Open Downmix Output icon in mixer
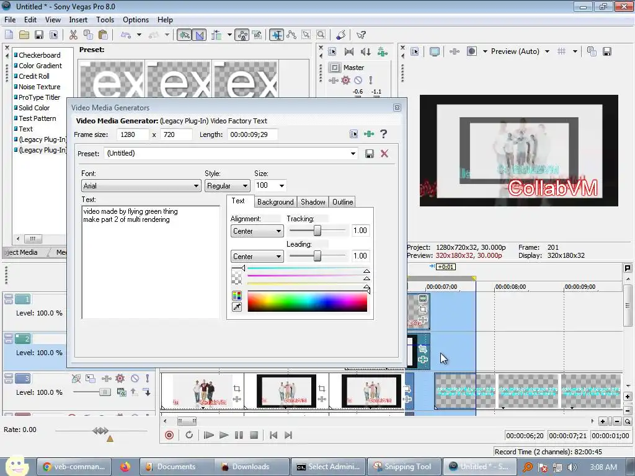Viewport: 635px width, 476px height. [349, 51]
